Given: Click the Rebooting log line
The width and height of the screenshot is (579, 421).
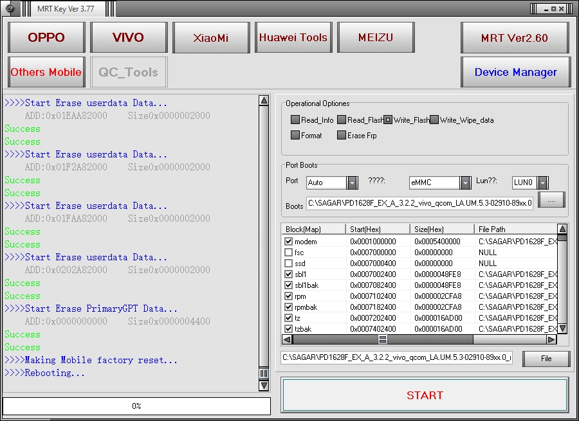Looking at the screenshot, I should pyautogui.click(x=44, y=373).
